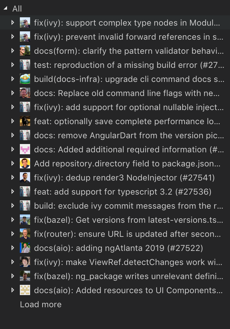Click the avatar on the router URL fix commit
Viewport: 230px width, 329px height.
[25, 234]
